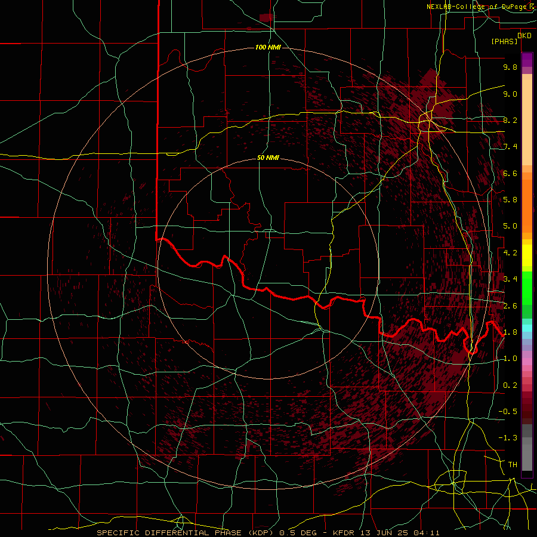Click the DKD label above the legend
Screen dimensions: 537x537
[524, 36]
